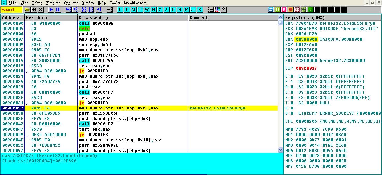The image size is (382, 175).
Task: Click the Go to address arrow icon
Action: click(x=110, y=10)
